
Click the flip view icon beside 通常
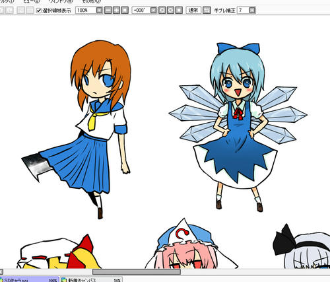(207, 10)
